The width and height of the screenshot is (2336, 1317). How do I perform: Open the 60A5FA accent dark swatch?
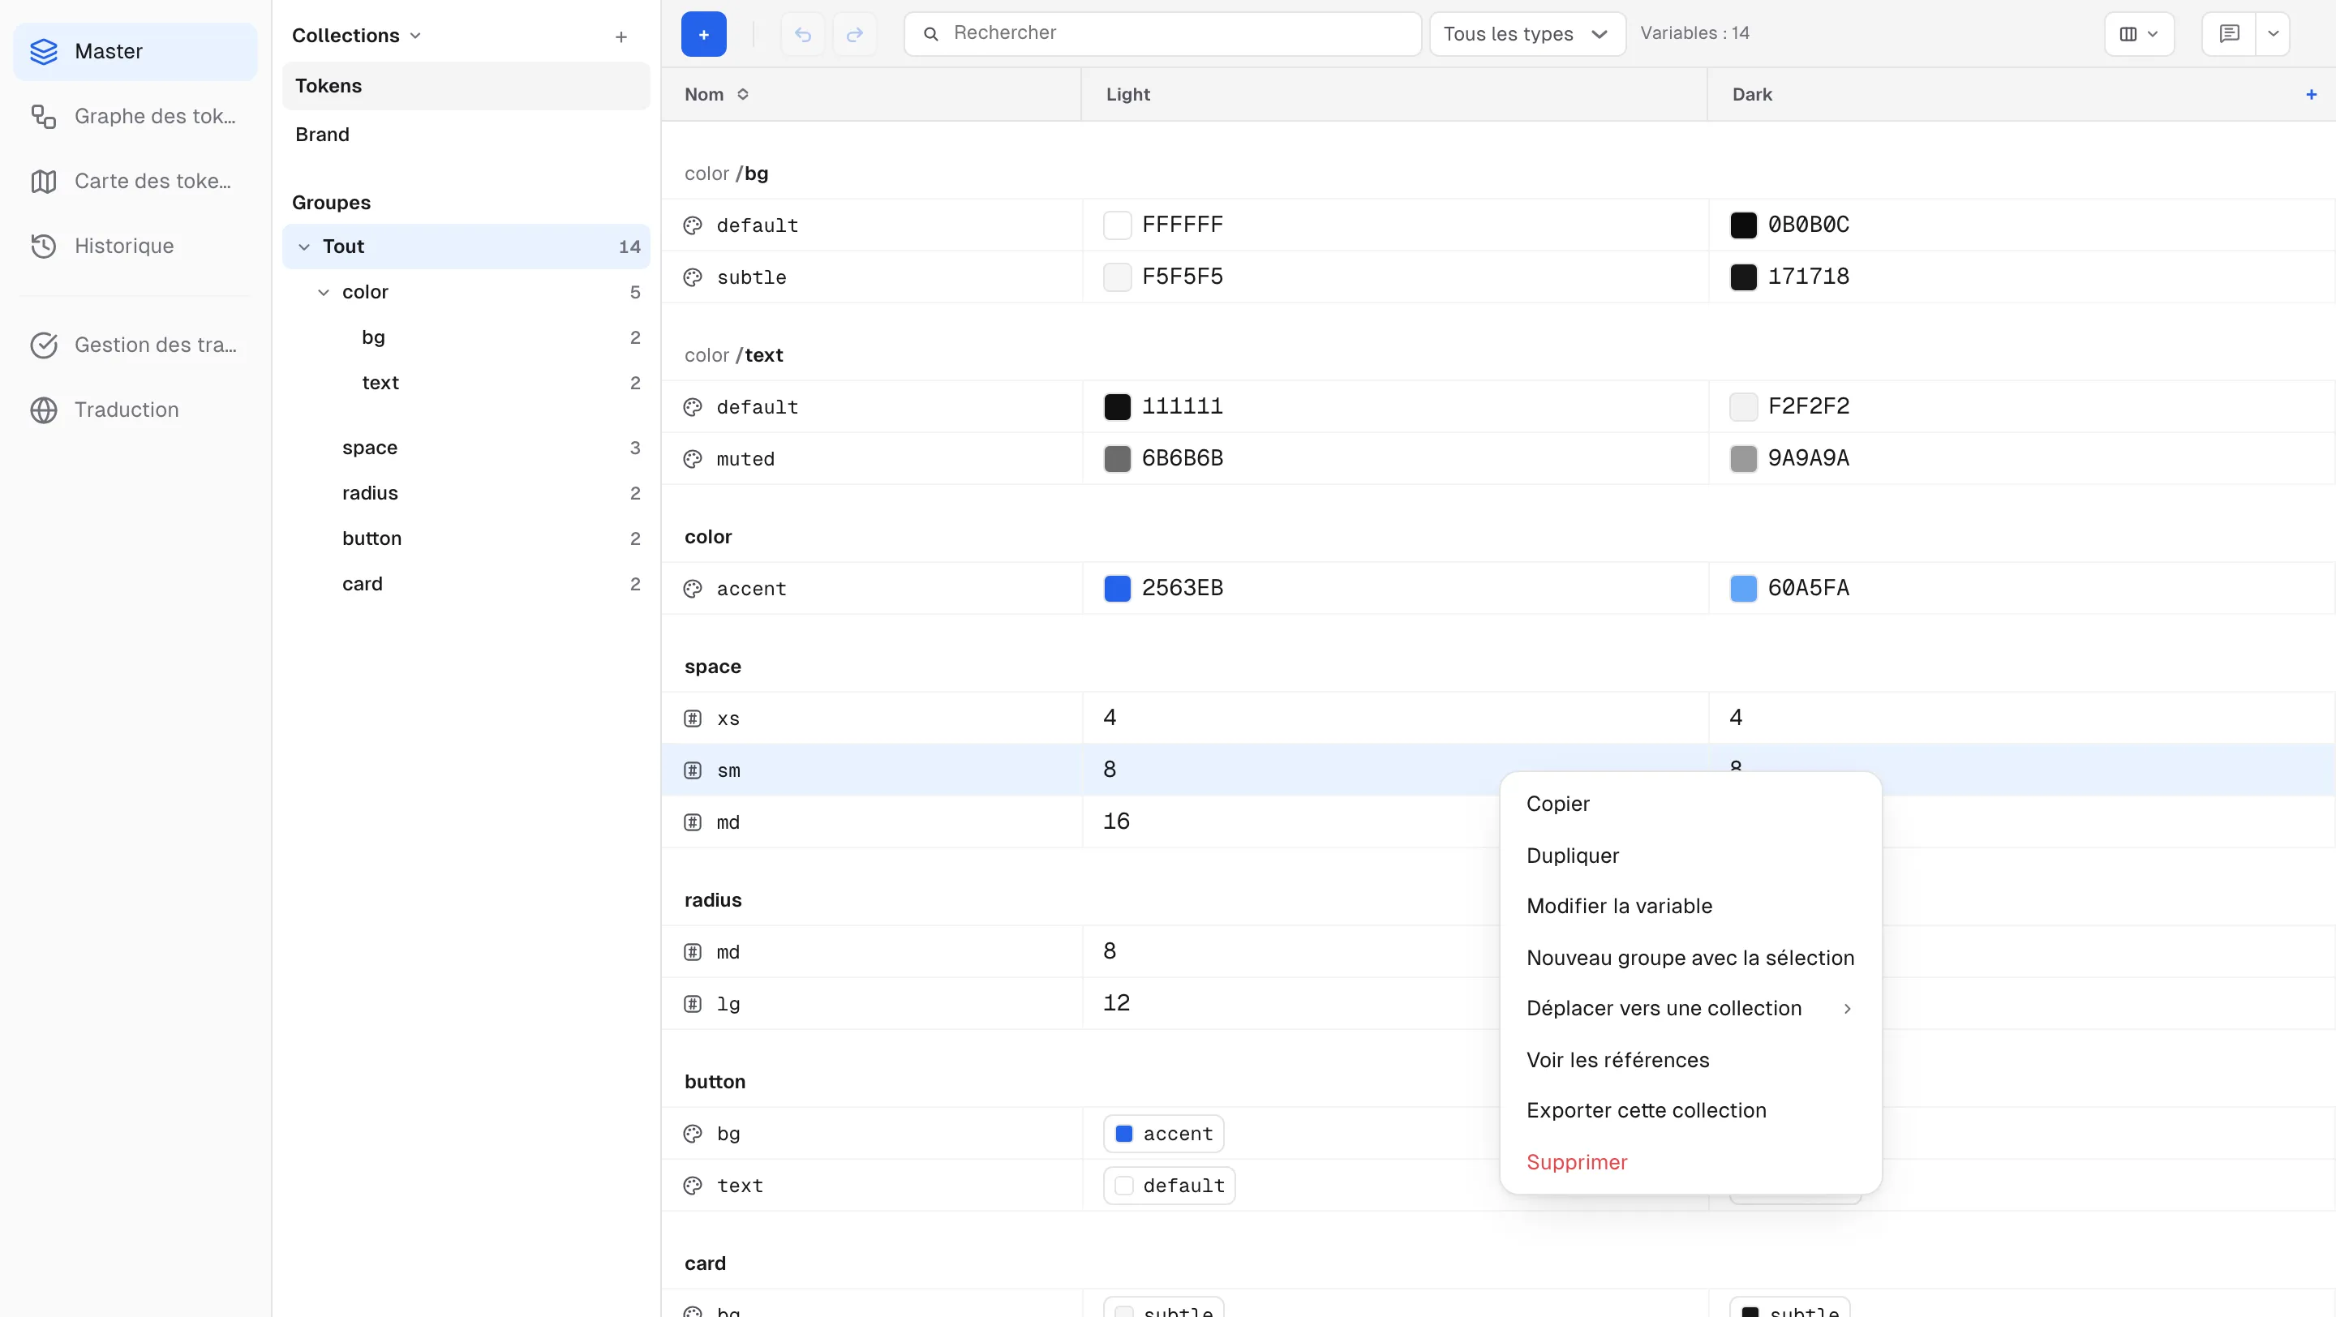[1743, 589]
